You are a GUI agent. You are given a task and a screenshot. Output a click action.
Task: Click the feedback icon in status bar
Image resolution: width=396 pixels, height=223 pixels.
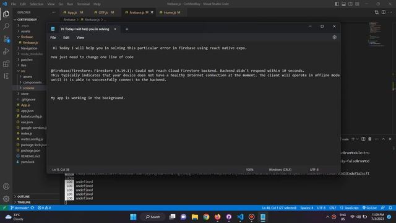coord(383,208)
